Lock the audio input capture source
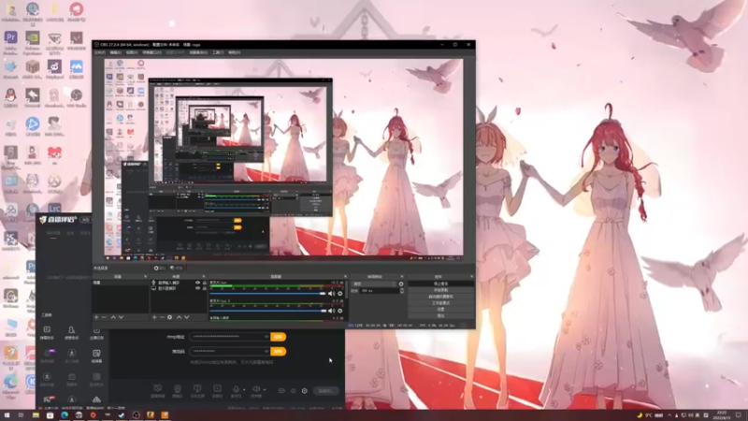Image resolution: width=748 pixels, height=421 pixels. (x=205, y=283)
